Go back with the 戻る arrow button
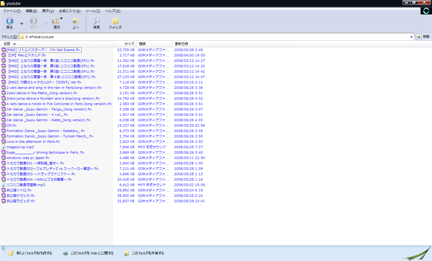432x261 pixels. (10, 23)
